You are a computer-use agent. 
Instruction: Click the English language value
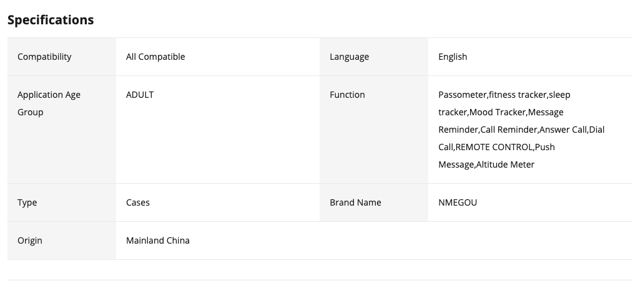tap(453, 57)
